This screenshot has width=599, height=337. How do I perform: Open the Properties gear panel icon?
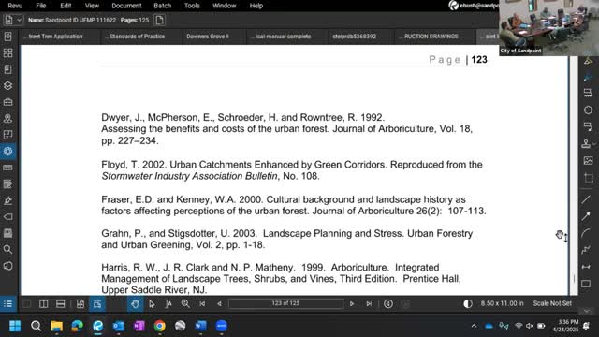pyautogui.click(x=7, y=151)
